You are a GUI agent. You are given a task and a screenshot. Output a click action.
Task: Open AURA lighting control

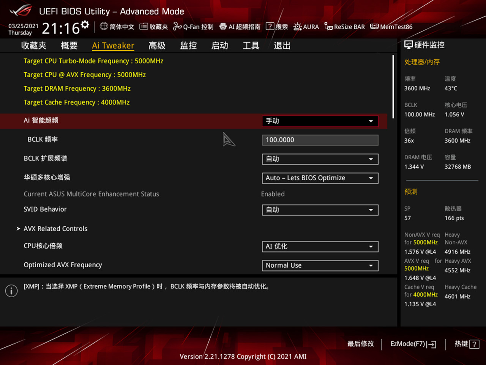pyautogui.click(x=306, y=27)
